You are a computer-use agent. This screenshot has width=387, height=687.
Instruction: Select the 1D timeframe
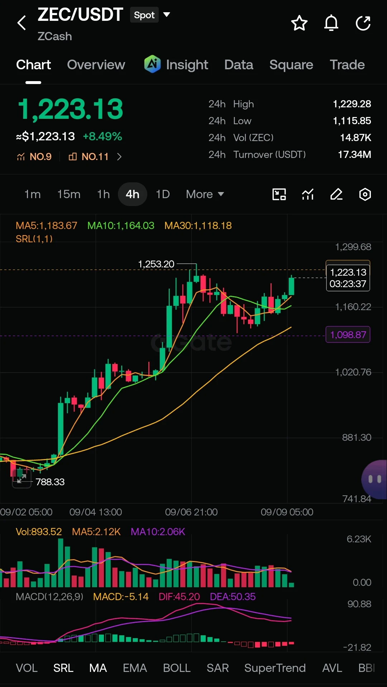coord(163,194)
